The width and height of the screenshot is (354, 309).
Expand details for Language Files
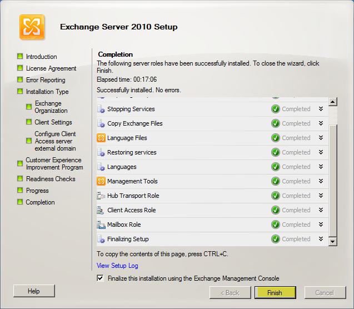tap(321, 138)
